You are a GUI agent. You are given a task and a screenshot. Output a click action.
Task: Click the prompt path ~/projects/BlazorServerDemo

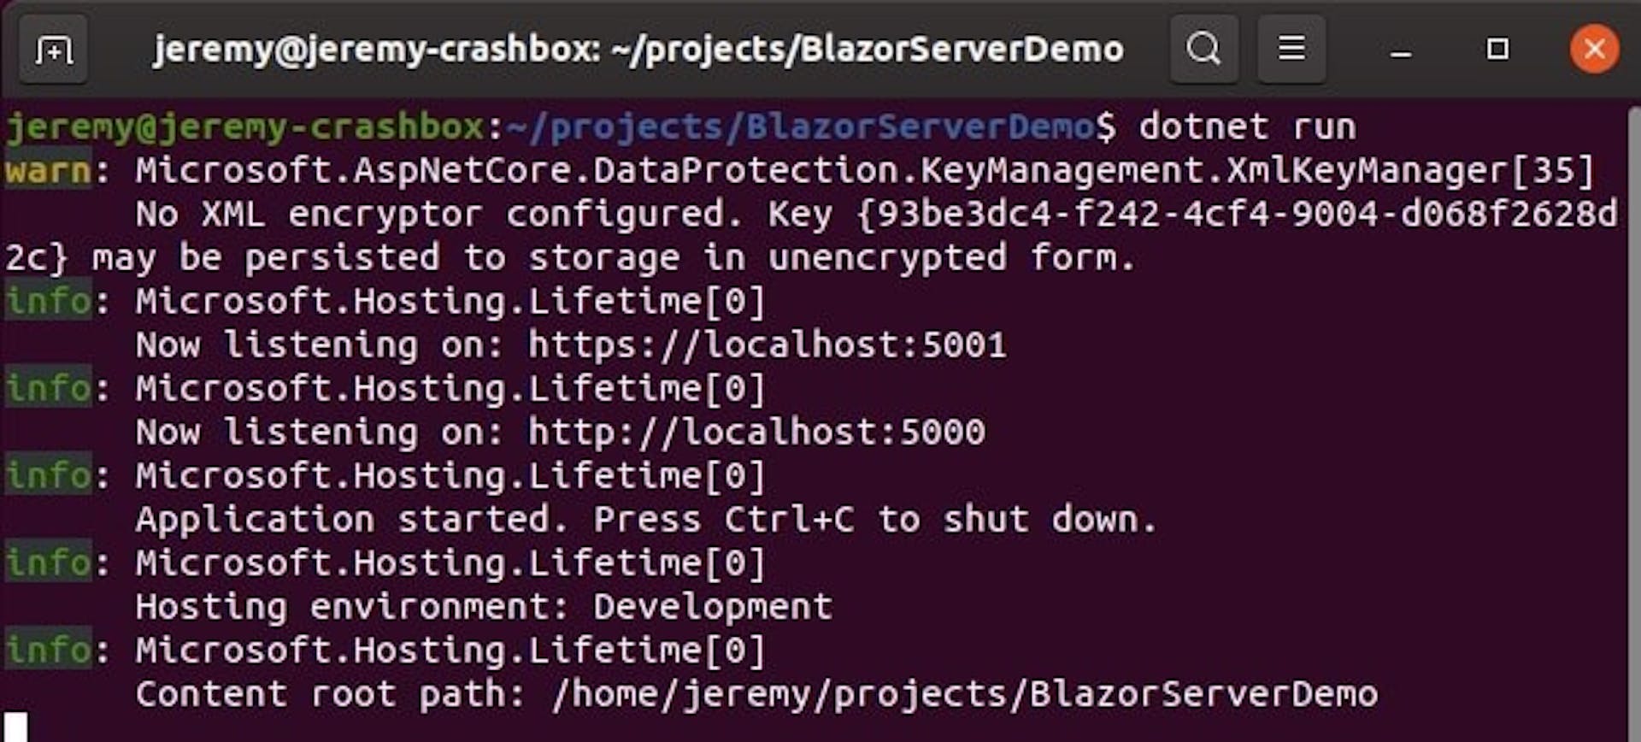click(x=801, y=127)
